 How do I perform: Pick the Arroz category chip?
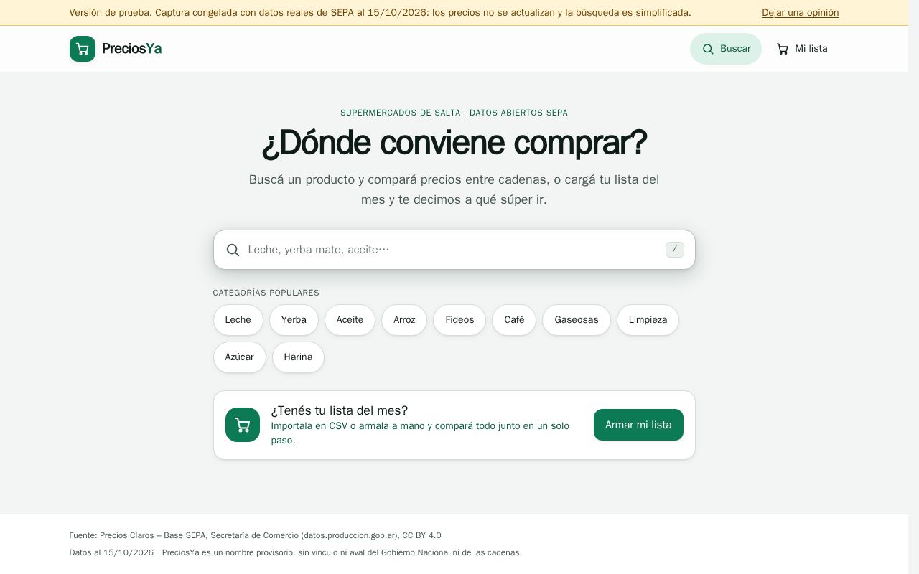point(404,320)
